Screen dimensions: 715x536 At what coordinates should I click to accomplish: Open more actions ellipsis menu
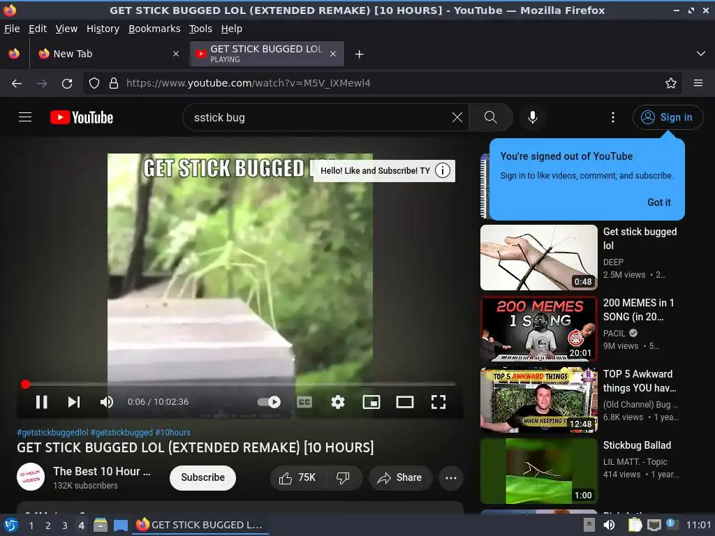coord(451,477)
